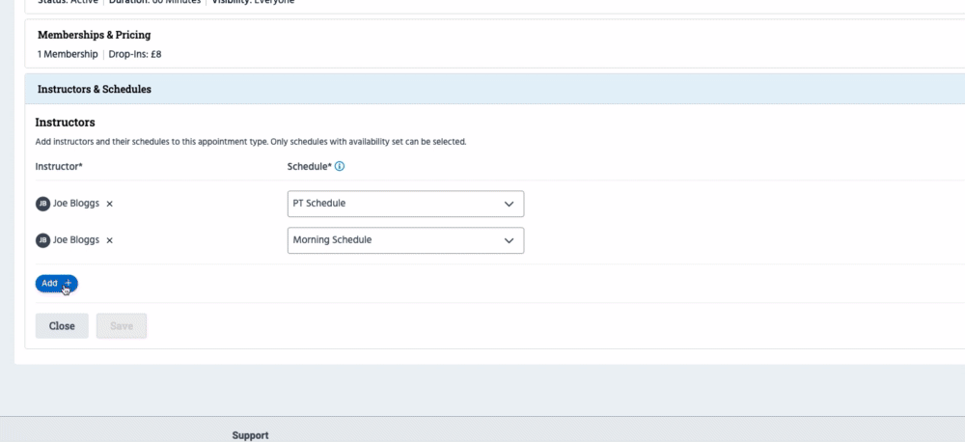Select the Joe Bloggs name in second row
This screenshot has width=965, height=442.
(76, 240)
